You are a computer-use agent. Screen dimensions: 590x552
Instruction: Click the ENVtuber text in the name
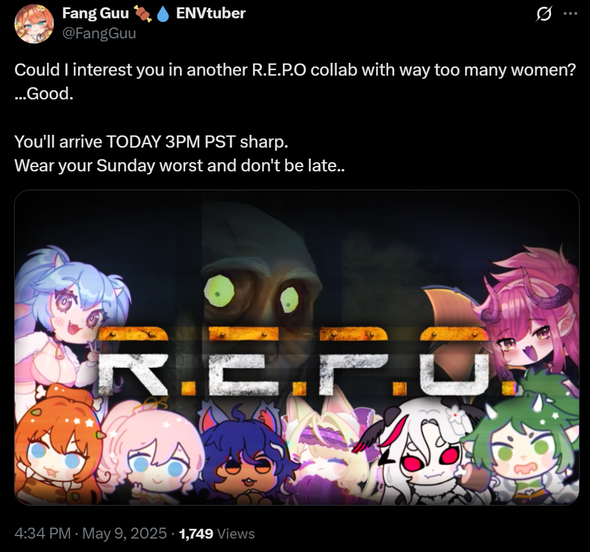pyautogui.click(x=211, y=13)
